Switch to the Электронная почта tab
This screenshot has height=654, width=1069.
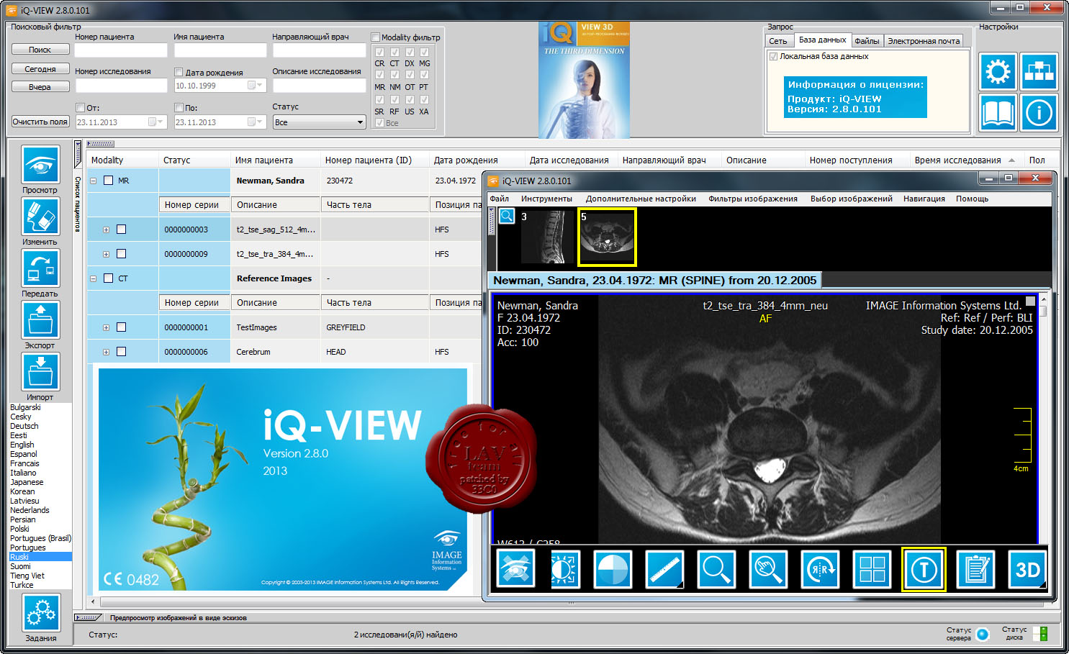pos(924,41)
